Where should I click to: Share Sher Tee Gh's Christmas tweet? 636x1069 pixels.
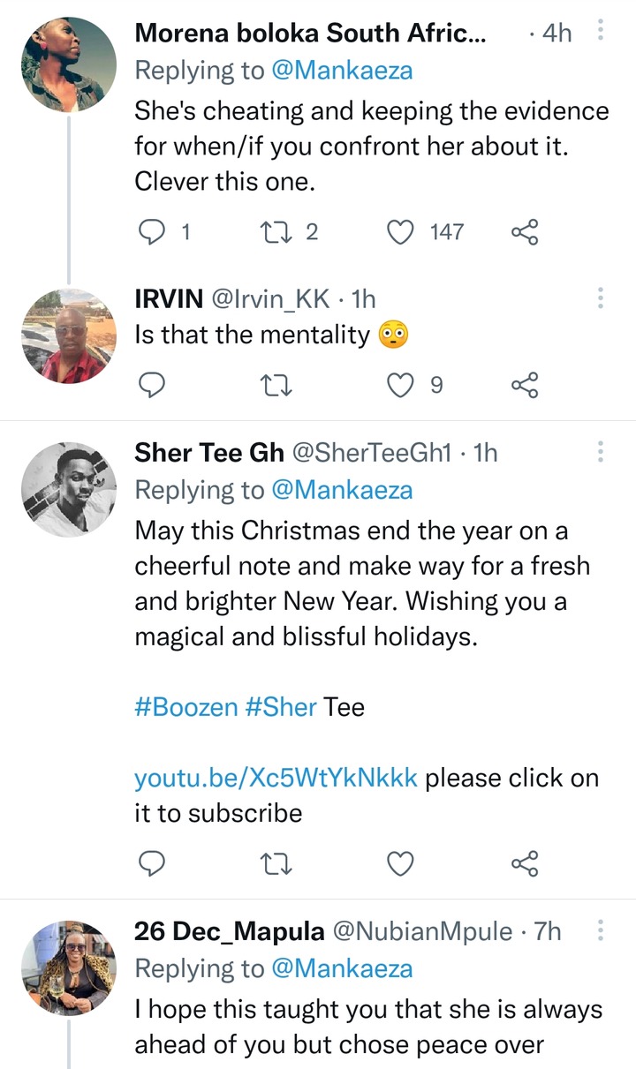point(524,863)
